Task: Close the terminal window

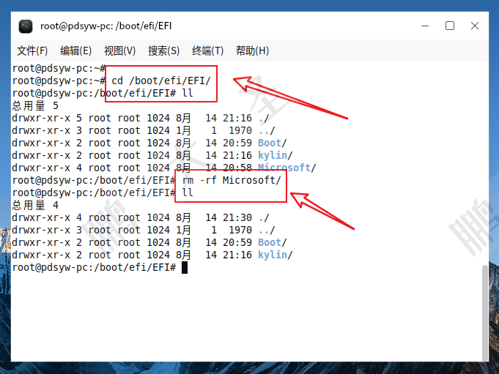Action: coord(475,26)
